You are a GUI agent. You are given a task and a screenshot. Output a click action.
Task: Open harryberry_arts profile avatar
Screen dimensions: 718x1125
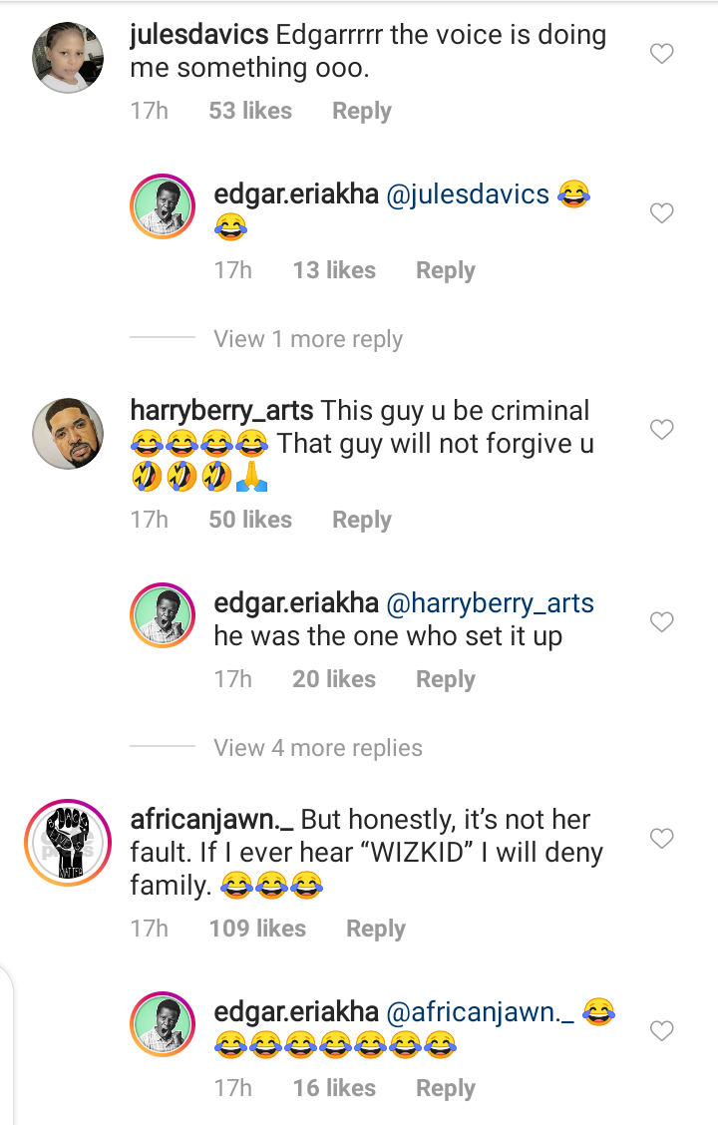(68, 434)
